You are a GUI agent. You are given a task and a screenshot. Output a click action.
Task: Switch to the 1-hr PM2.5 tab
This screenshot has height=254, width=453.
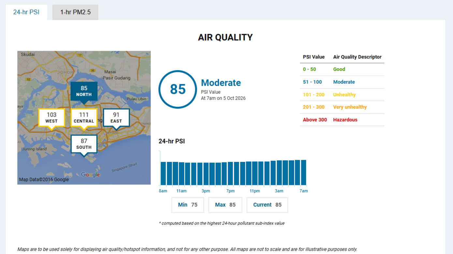point(75,12)
